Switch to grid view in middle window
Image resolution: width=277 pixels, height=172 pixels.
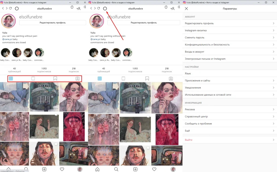[x=100, y=79]
